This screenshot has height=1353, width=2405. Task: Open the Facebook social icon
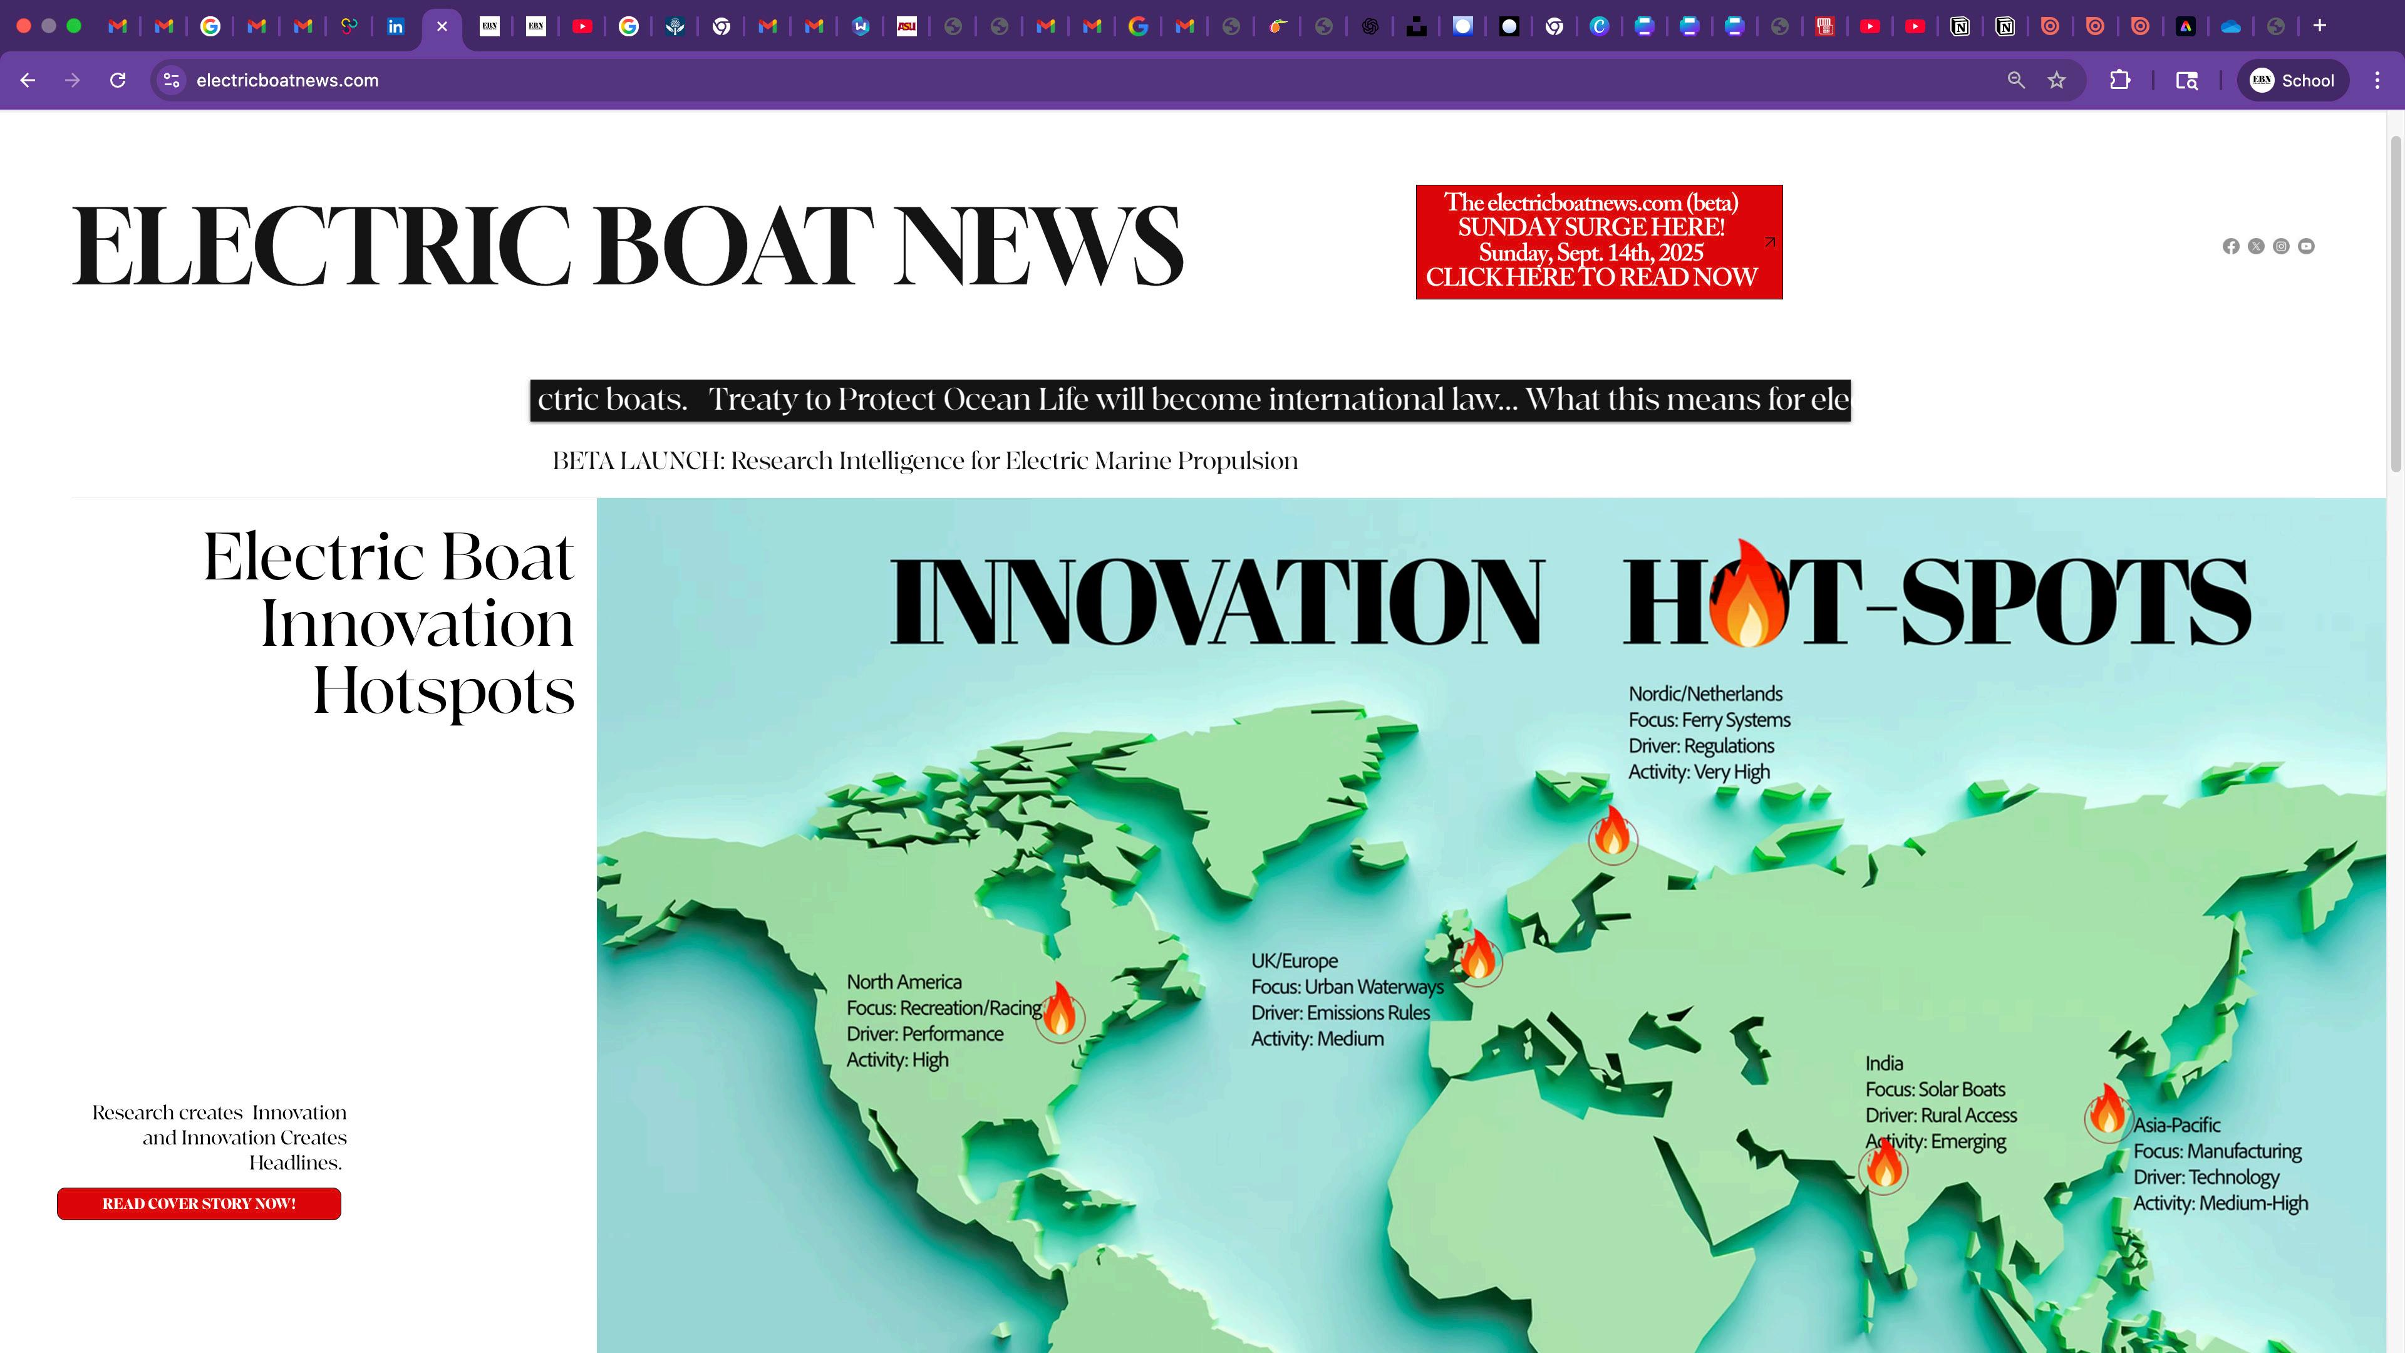click(x=2230, y=247)
